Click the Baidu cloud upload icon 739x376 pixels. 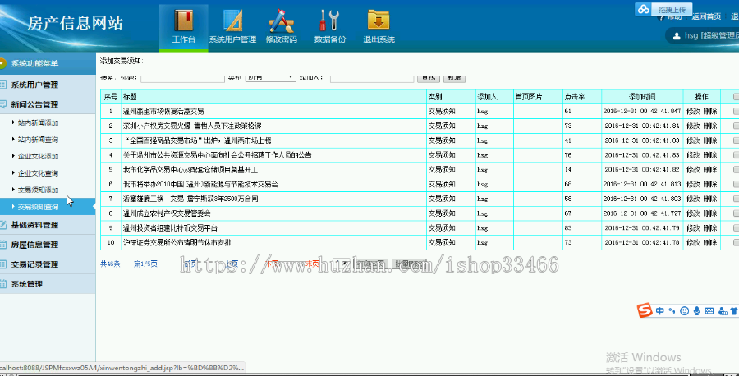click(643, 9)
